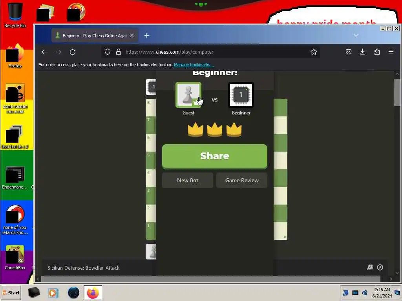Screen dimensions: 402x301
Task: Click the middle gold crown
Action: click(x=215, y=129)
